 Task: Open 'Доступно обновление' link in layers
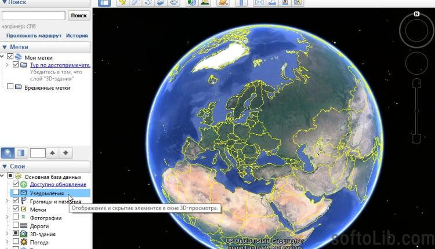point(58,184)
